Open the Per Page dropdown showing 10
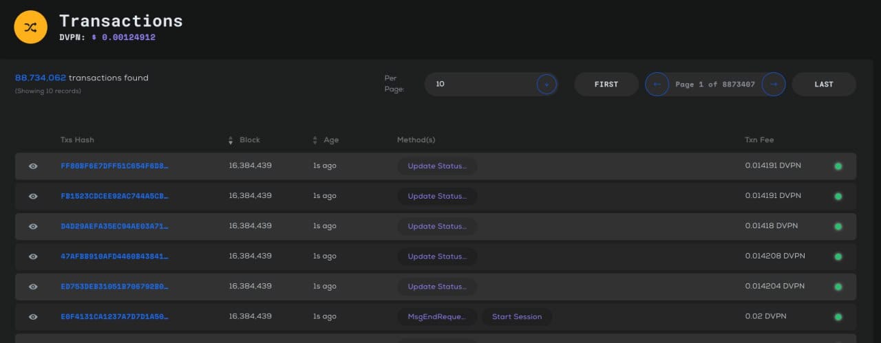Viewport: 881px width, 343px height. 491,84
